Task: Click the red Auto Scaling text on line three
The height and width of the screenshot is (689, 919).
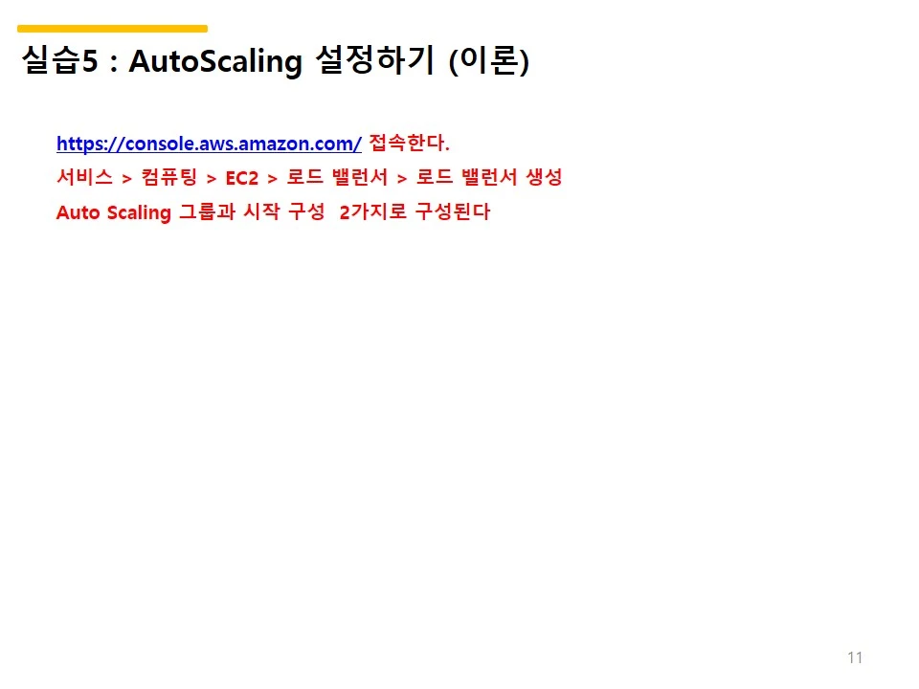Action: (114, 212)
